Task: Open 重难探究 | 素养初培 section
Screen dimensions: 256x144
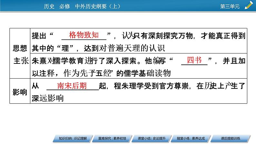Action: (x=112, y=139)
